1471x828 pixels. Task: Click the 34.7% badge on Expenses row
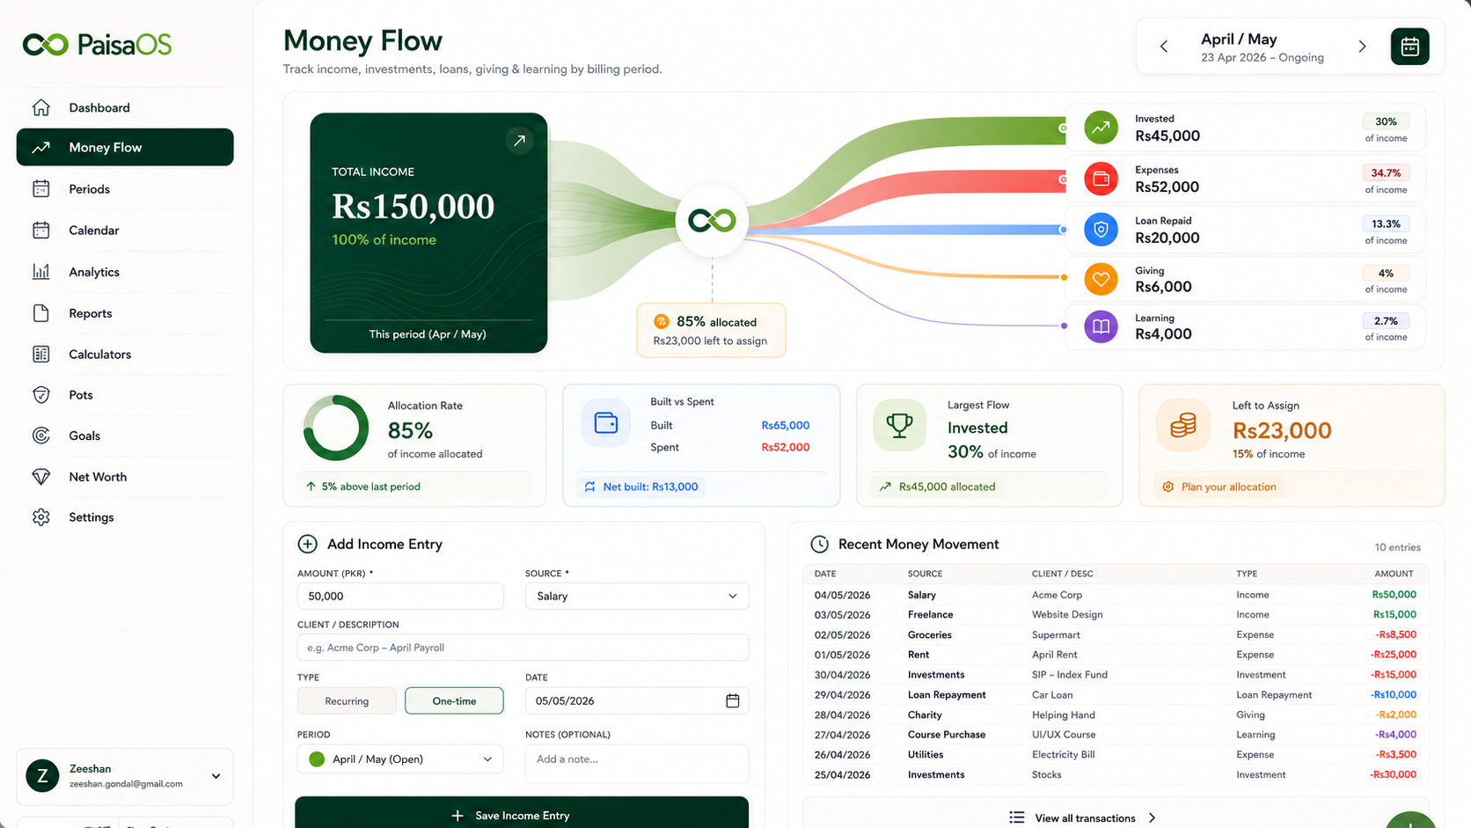1386,172
